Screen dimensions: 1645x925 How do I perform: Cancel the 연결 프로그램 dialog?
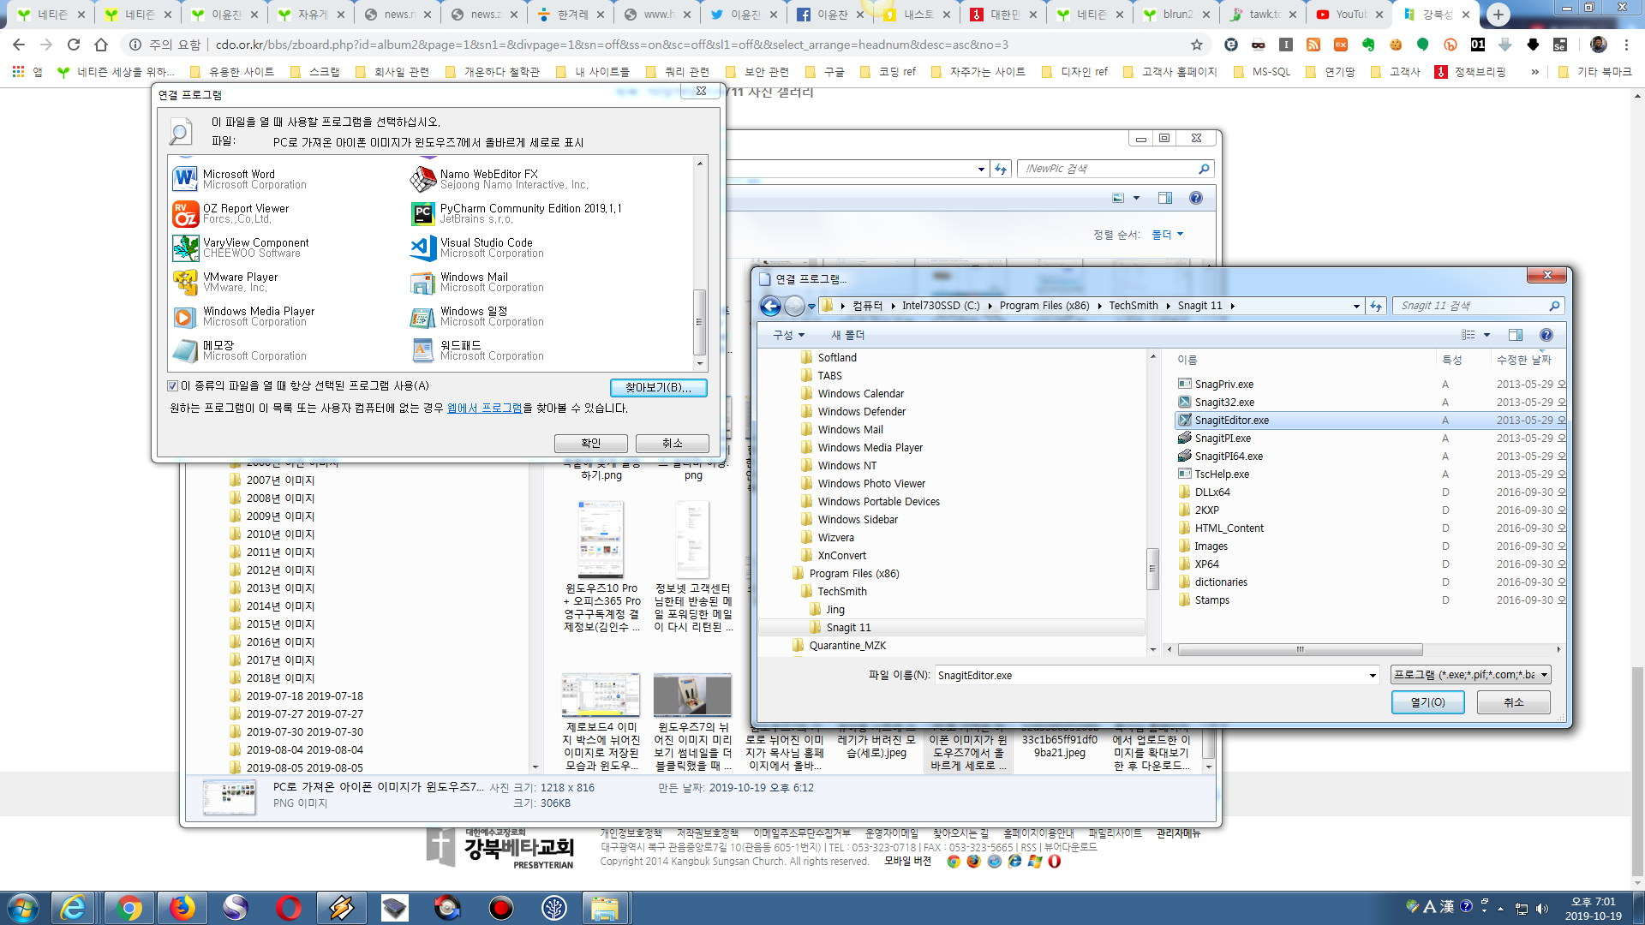672,443
